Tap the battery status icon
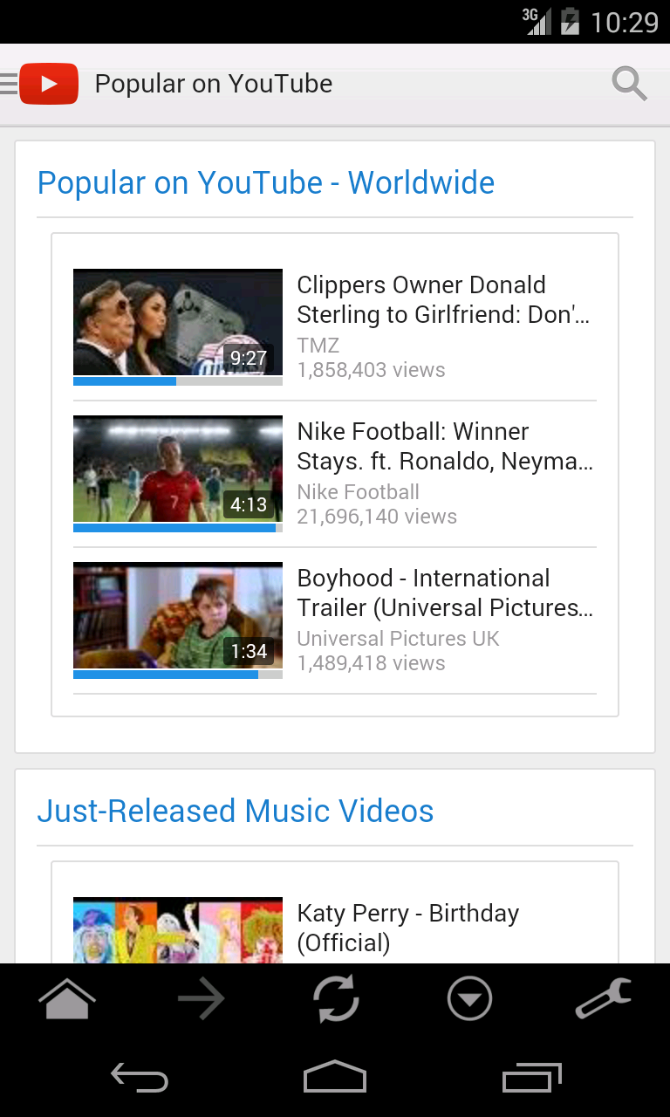Screen dimensions: 670x1117 pyautogui.click(x=571, y=21)
